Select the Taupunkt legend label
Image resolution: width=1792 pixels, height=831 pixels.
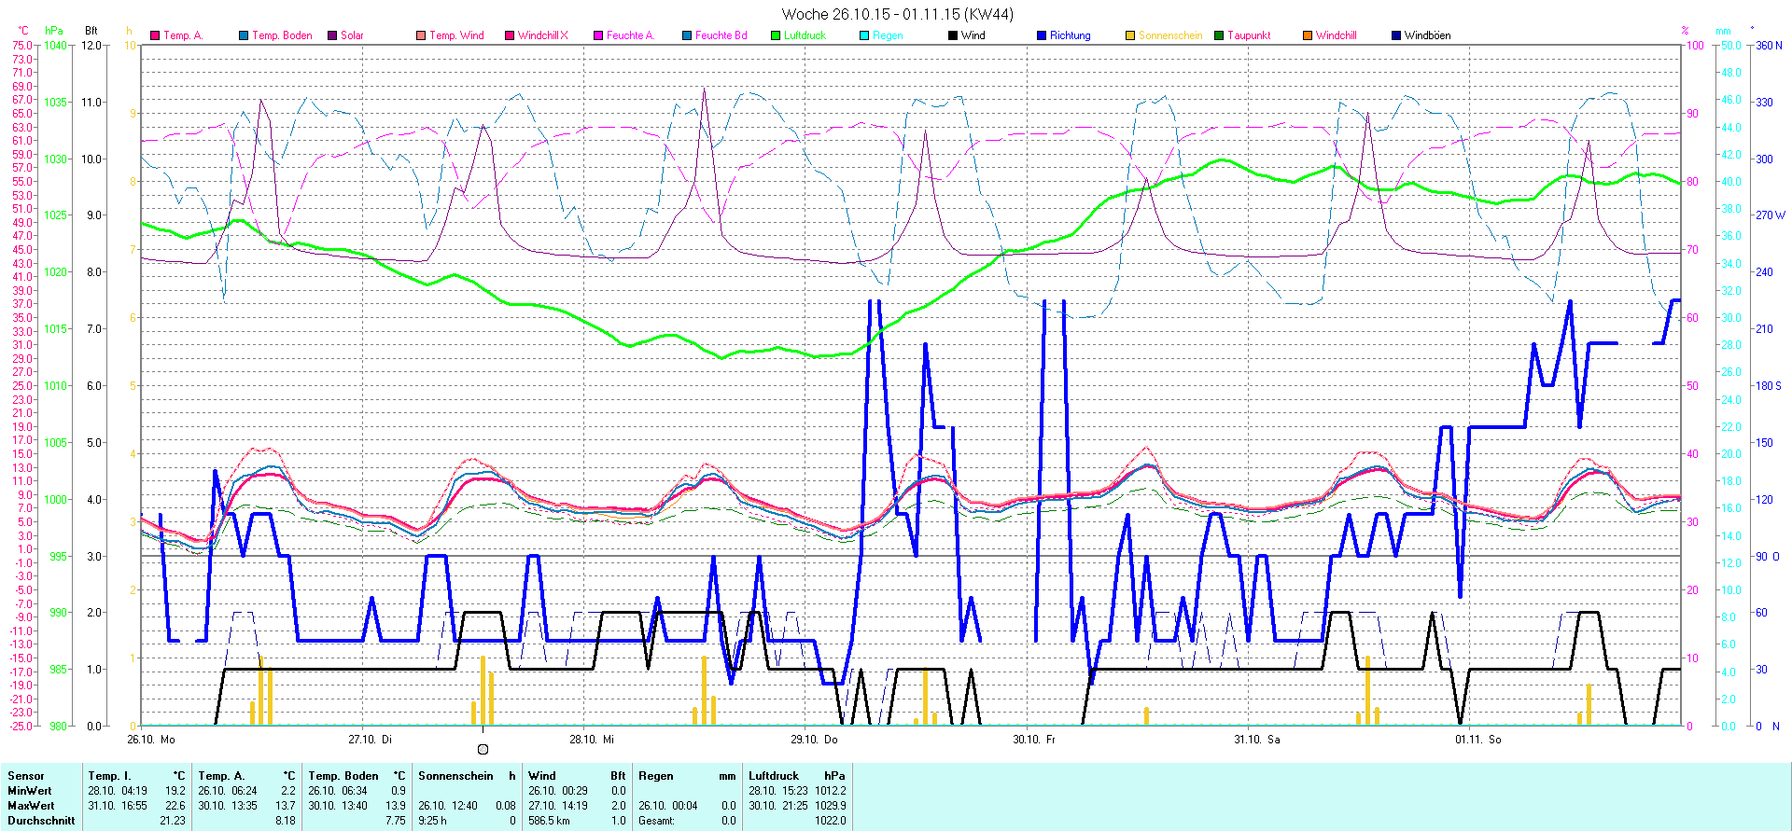[1249, 35]
